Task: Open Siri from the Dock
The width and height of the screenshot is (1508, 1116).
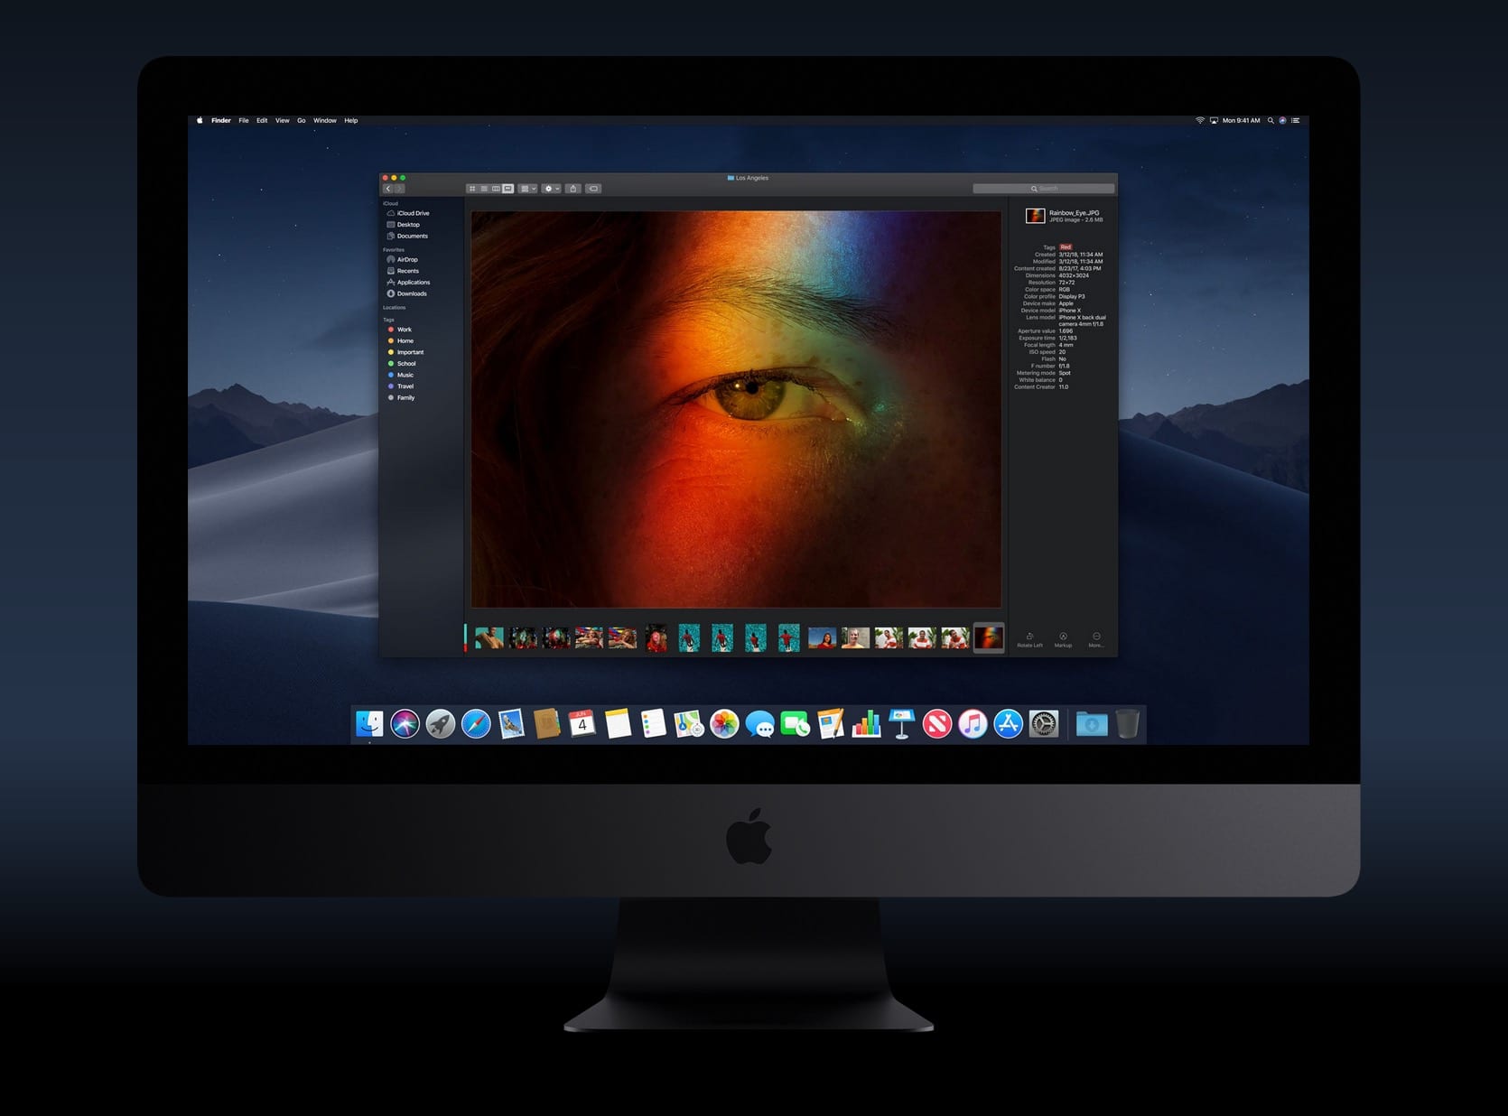Action: coord(405,723)
